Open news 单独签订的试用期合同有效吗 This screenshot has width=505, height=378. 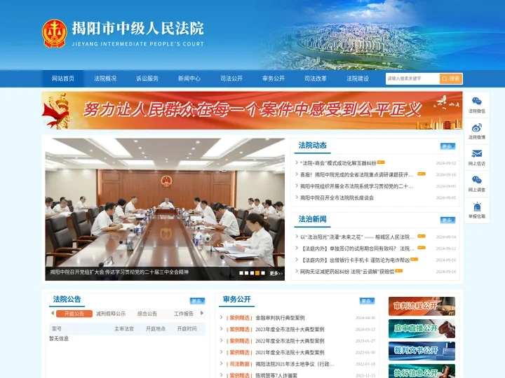pos(357,248)
